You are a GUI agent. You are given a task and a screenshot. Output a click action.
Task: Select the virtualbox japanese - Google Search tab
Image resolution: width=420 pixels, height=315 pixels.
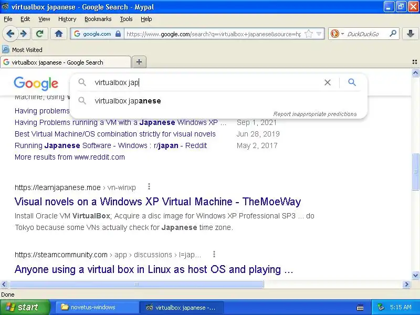[x=66, y=62]
